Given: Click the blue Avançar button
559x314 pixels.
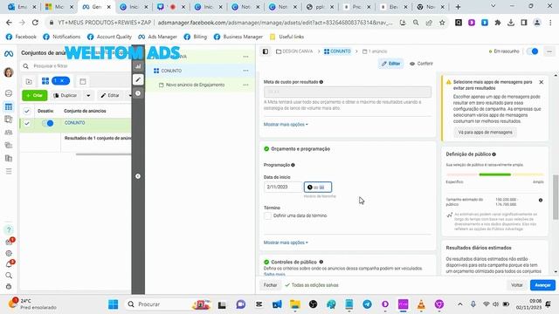Looking at the screenshot, I should click(542, 285).
